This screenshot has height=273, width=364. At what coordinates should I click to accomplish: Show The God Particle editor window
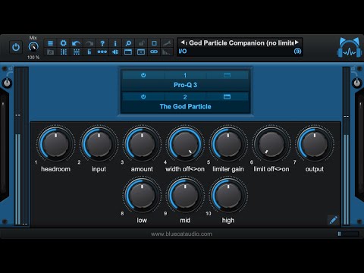point(227,97)
